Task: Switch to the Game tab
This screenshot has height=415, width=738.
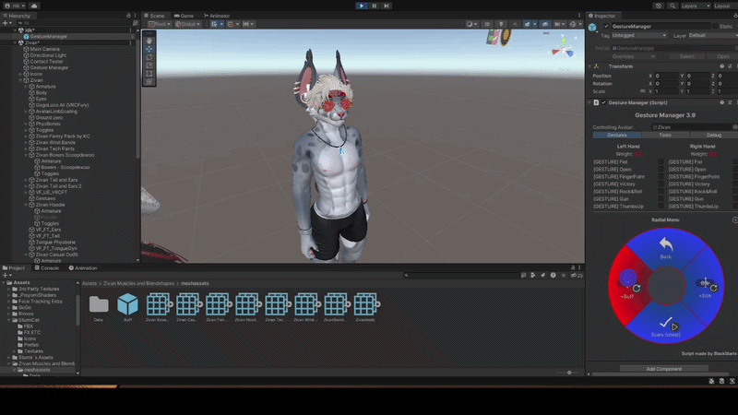Action: [x=186, y=16]
